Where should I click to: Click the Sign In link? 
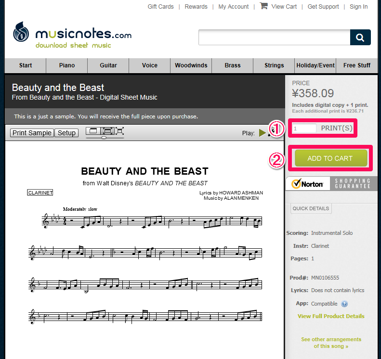359,7
